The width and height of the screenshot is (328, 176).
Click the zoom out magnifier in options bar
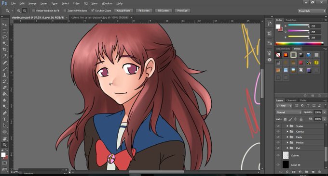coord(25,11)
